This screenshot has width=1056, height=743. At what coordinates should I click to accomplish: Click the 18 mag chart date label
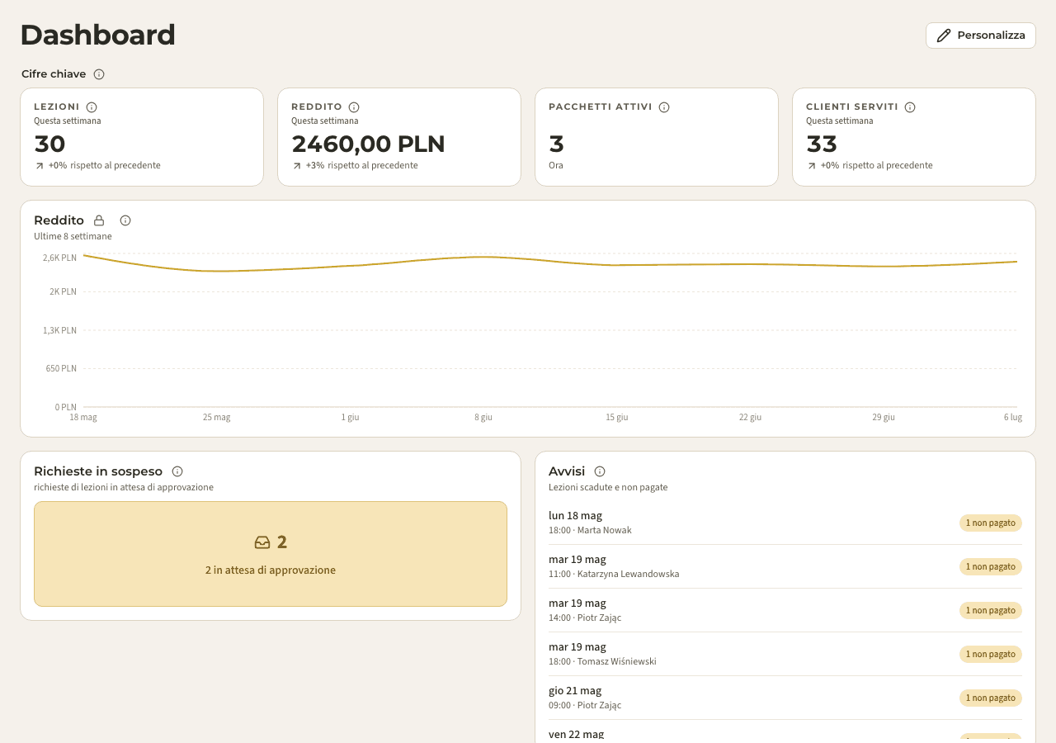click(x=83, y=418)
